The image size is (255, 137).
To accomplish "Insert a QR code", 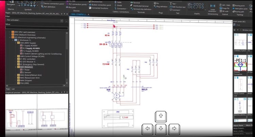I will [224, 11].
